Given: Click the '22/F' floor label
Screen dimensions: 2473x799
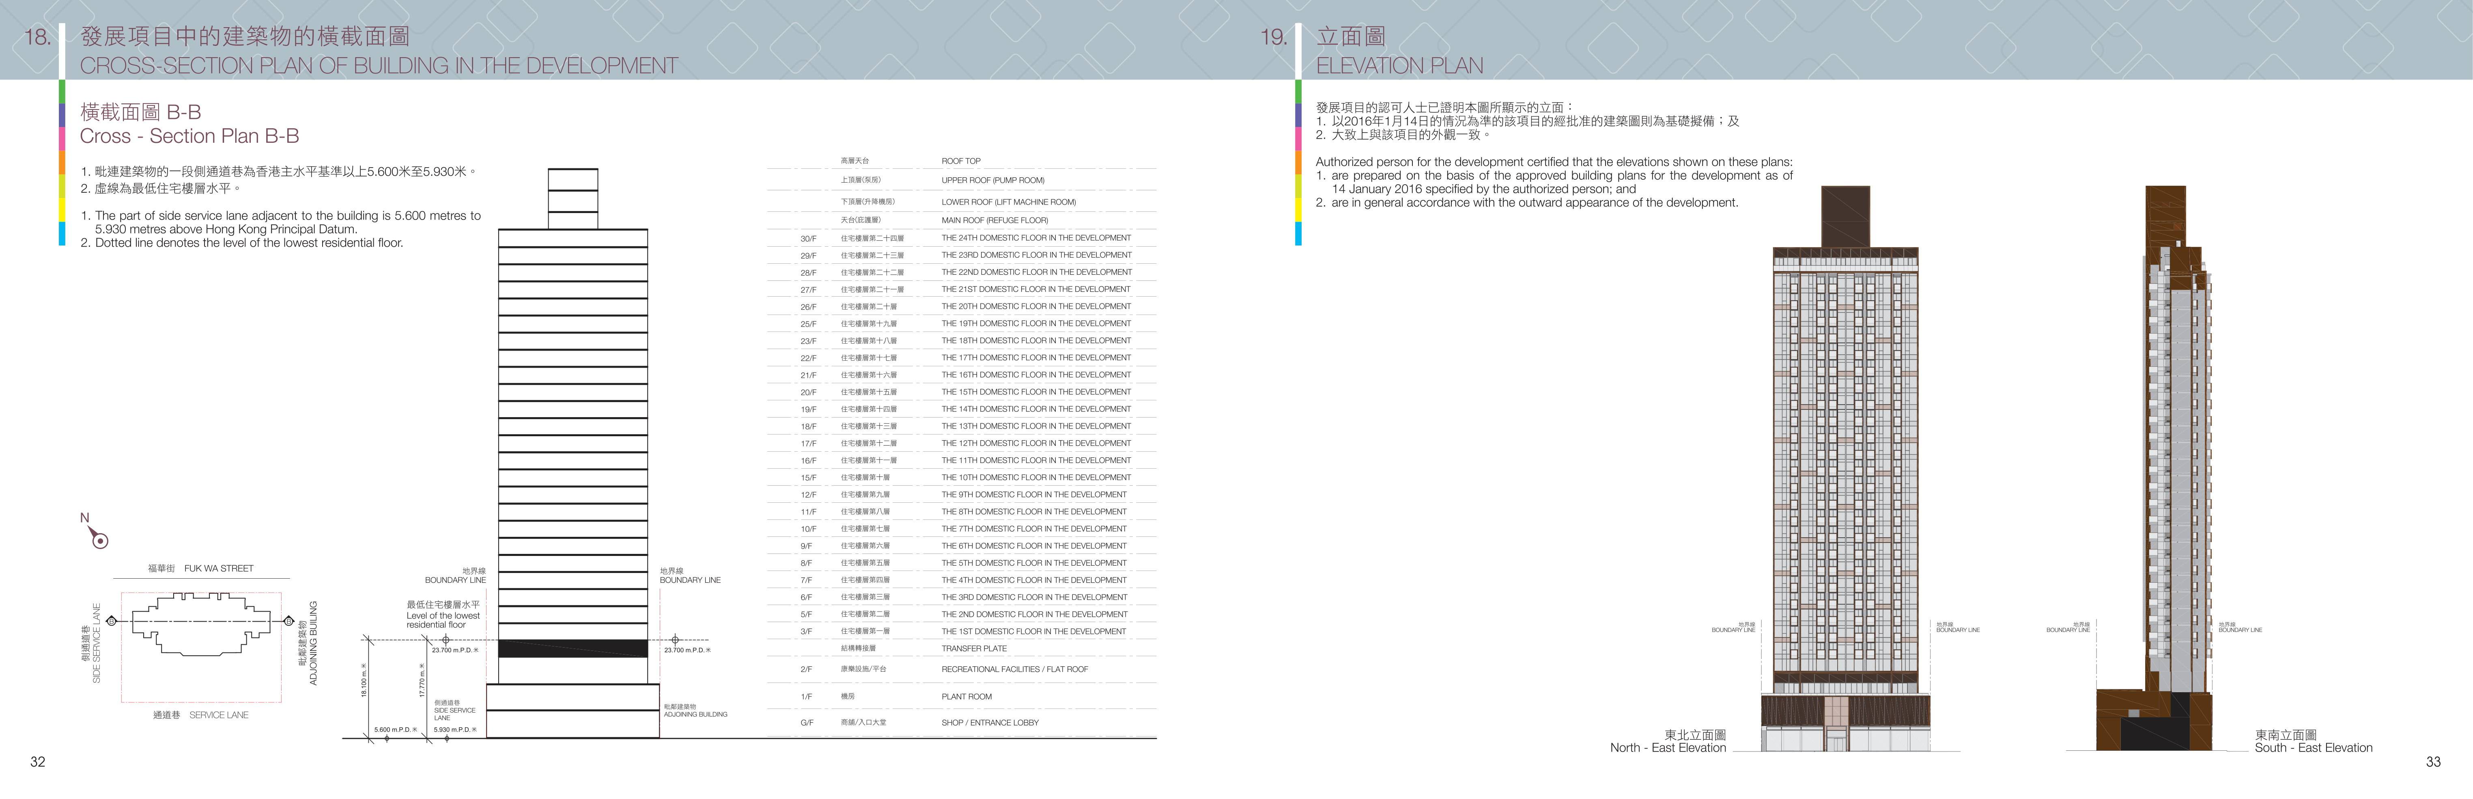Looking at the screenshot, I should (808, 358).
